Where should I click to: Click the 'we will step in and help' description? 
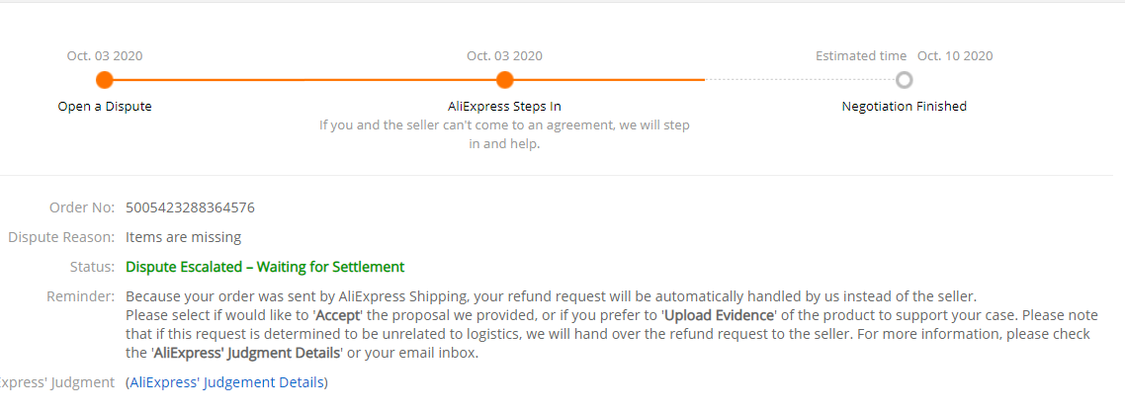pos(504,134)
